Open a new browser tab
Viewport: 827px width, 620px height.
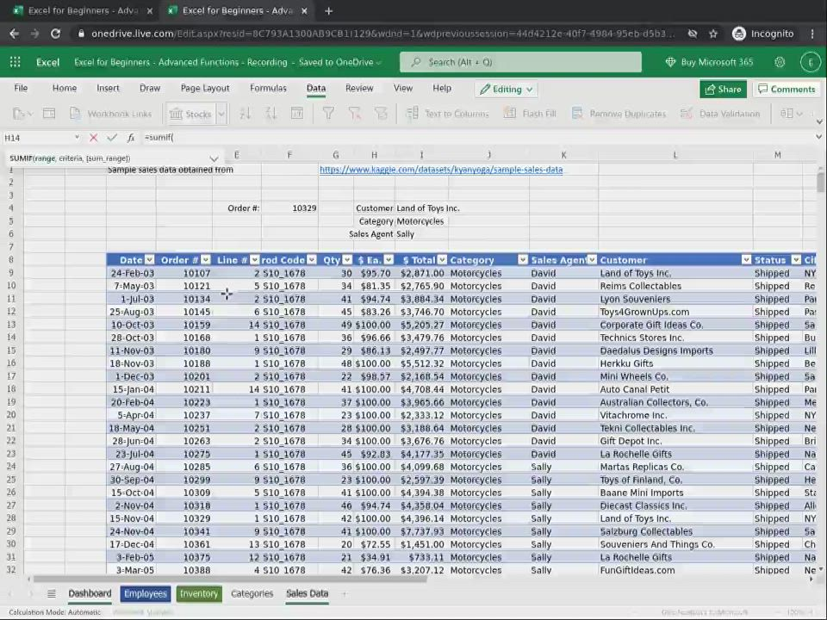[x=328, y=10]
